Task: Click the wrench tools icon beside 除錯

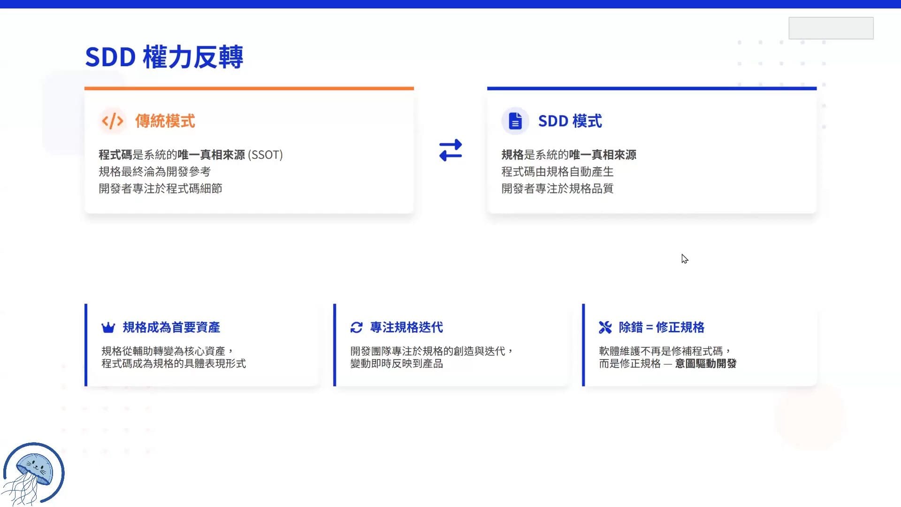Action: pos(605,327)
